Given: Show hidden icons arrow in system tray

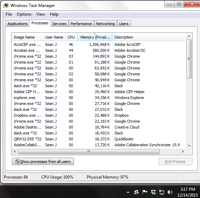Looking at the screenshot, I should pyautogui.click(x=128, y=192).
